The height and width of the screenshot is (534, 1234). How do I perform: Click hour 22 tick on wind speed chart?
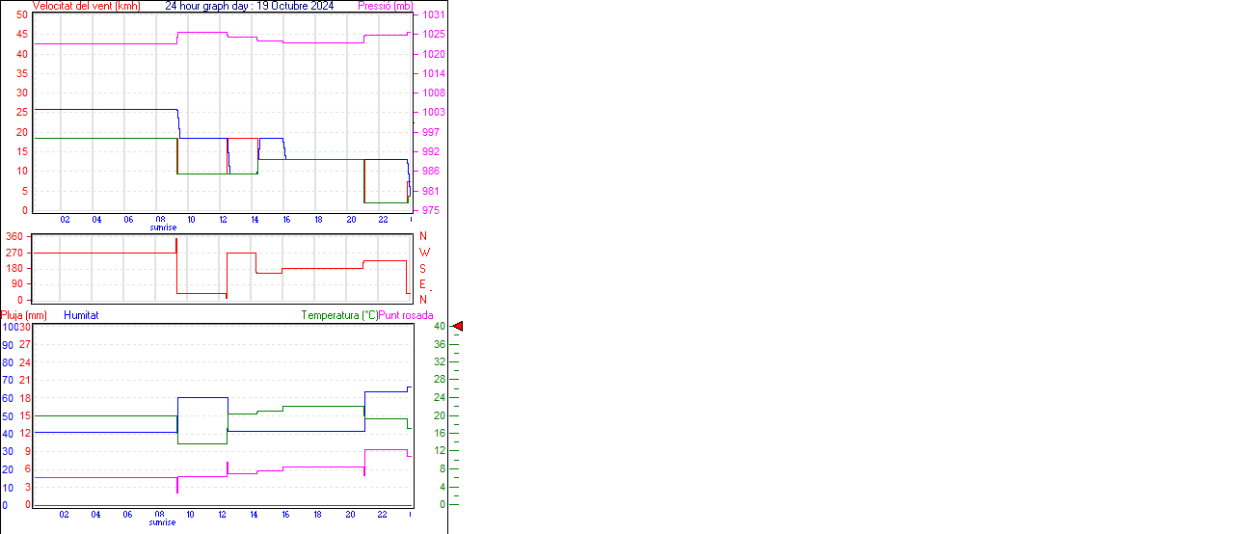383,220
